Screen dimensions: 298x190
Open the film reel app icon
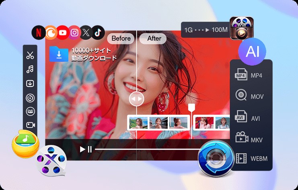point(242,28)
